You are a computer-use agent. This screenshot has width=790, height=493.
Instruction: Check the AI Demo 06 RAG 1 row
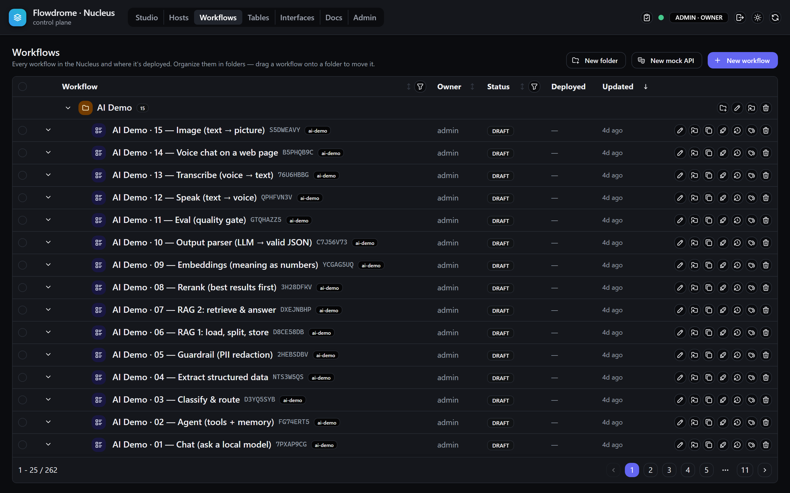(22, 333)
